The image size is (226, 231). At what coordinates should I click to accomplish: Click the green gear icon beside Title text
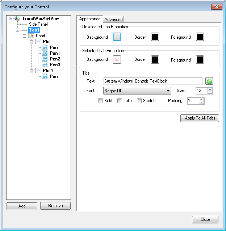pos(209,81)
